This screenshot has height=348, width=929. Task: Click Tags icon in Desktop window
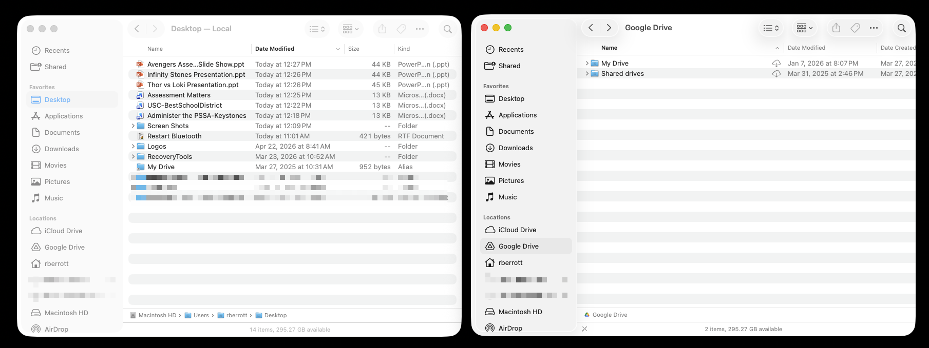[401, 29]
